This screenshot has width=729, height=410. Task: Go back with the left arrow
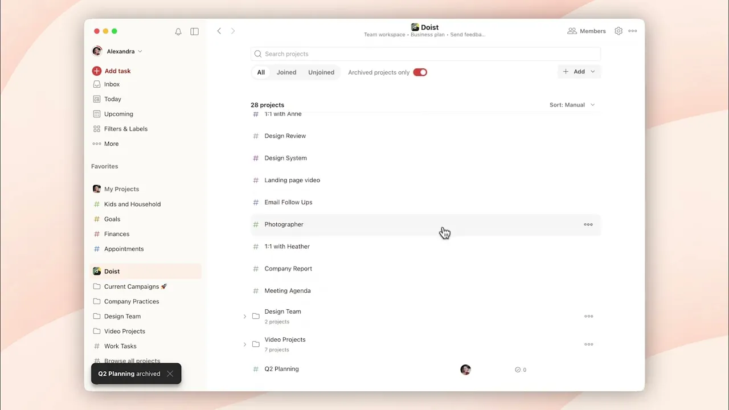pos(219,31)
